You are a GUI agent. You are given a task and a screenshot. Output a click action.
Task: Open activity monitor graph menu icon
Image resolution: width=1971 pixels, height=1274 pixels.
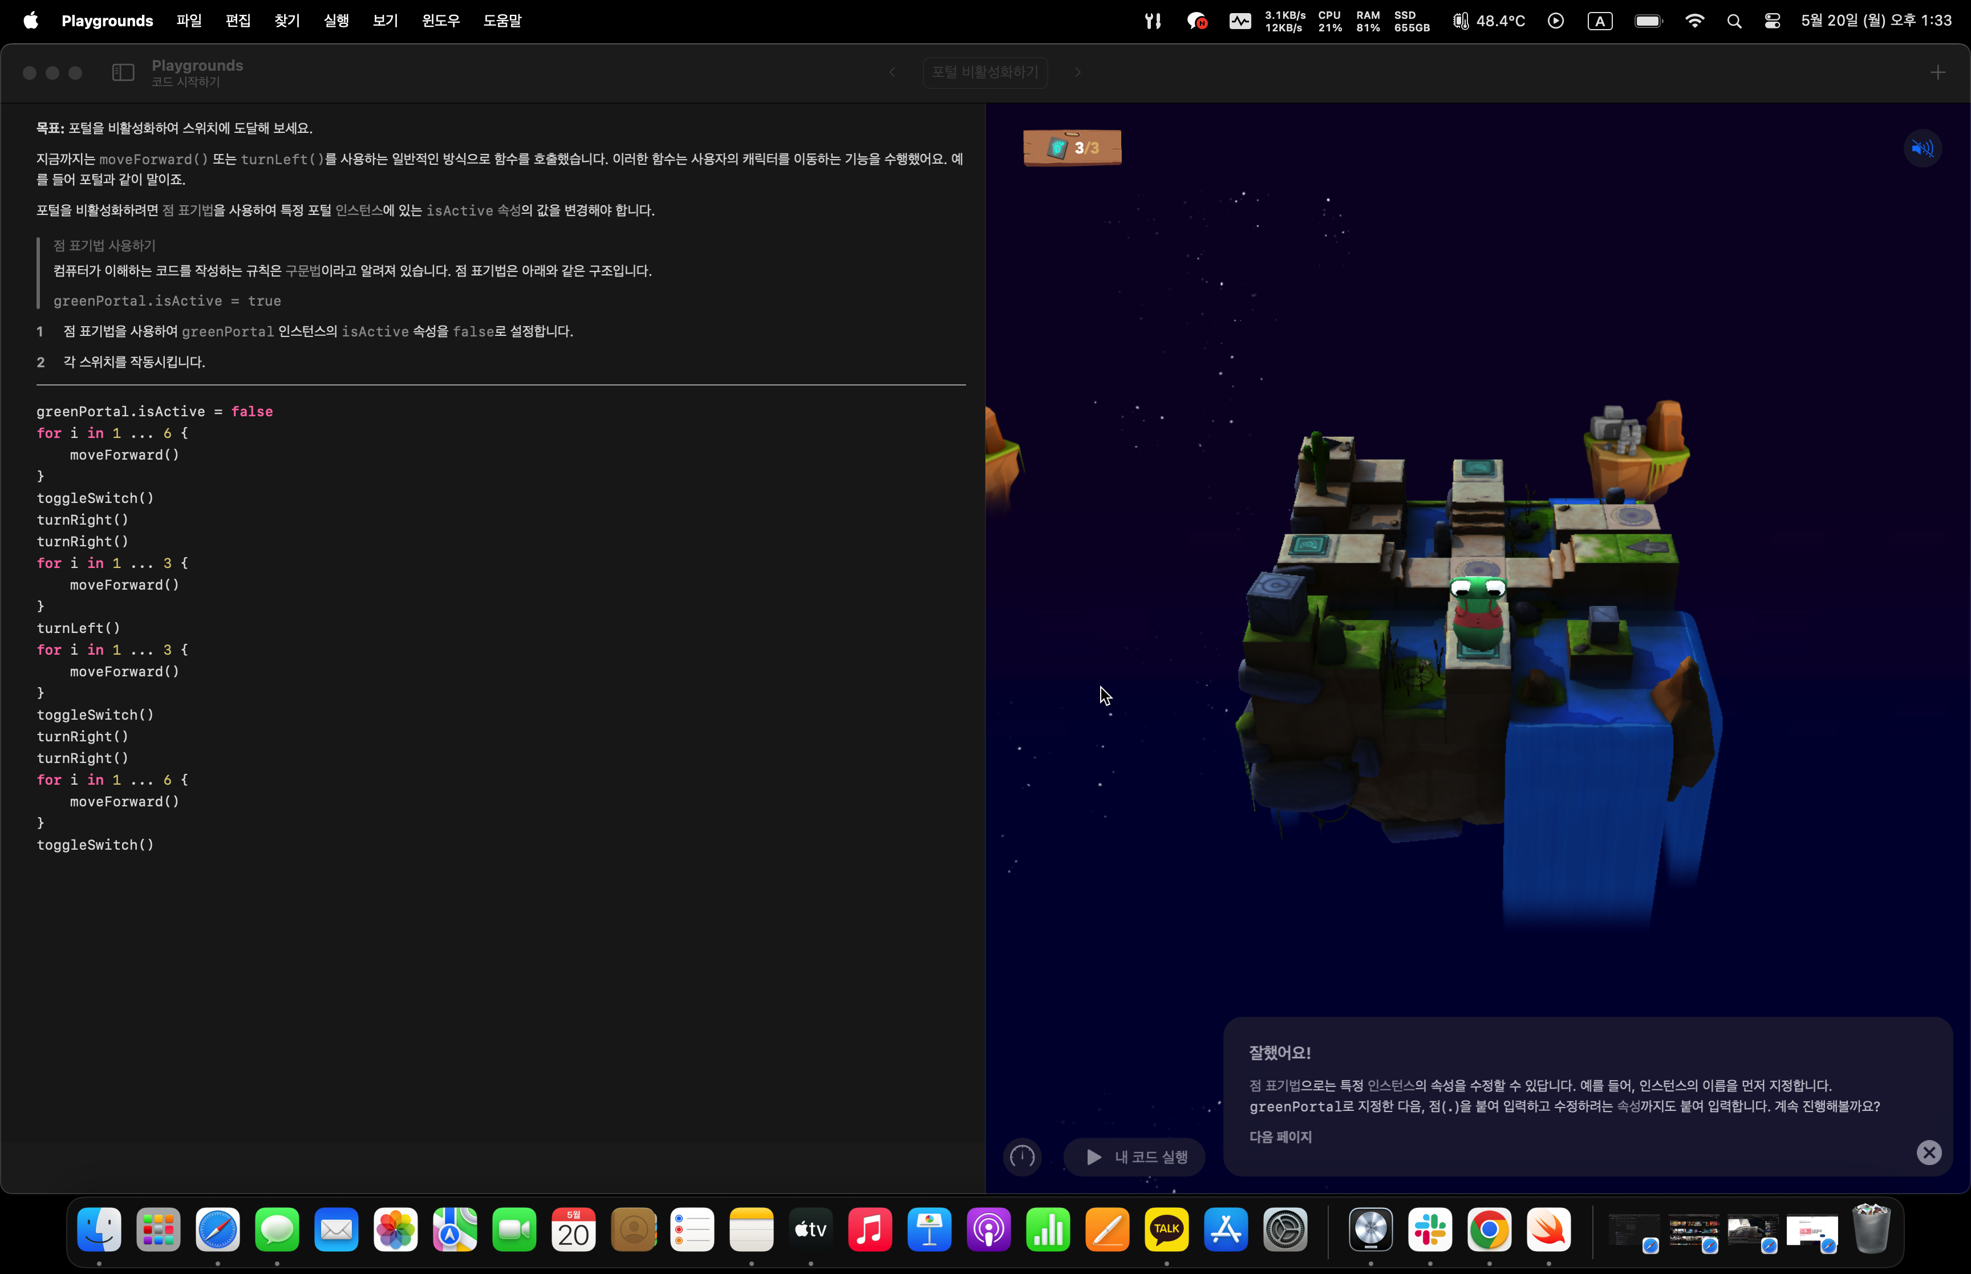click(1240, 21)
